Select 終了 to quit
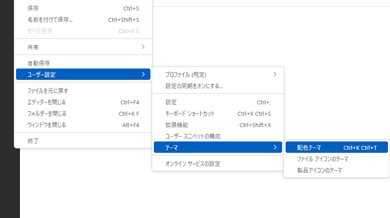This screenshot has width=390, height=218. tap(83, 141)
